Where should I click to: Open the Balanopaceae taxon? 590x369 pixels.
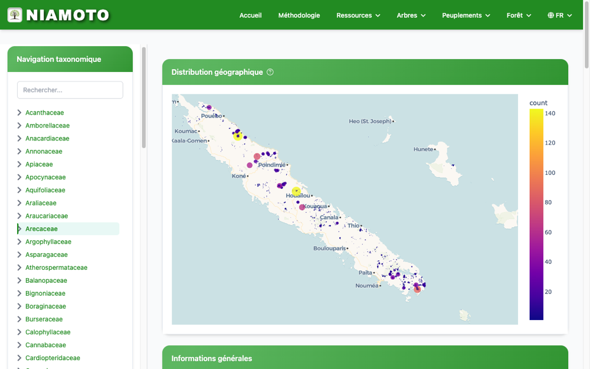click(x=46, y=280)
